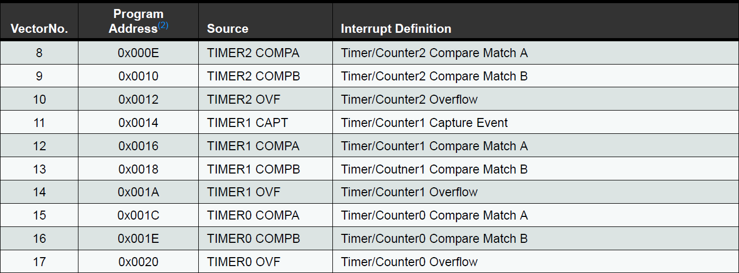Select the TIMER0 OVF source cell
This screenshot has width=739, height=273.
tap(243, 262)
